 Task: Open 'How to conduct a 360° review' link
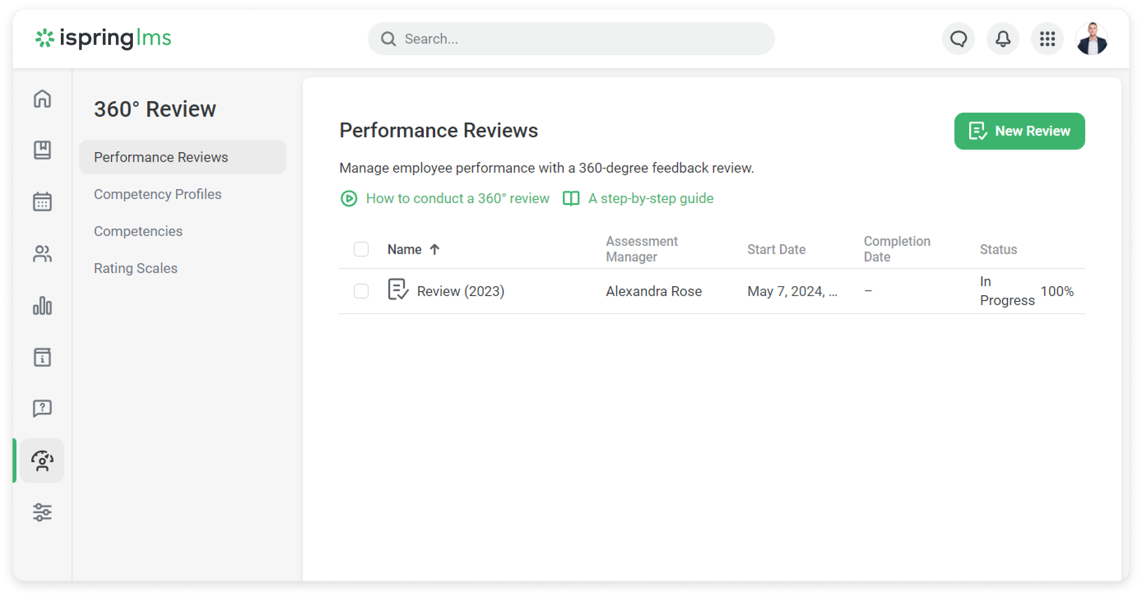457,198
